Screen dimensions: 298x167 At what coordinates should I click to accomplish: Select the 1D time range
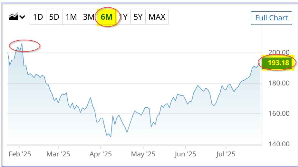click(x=38, y=17)
